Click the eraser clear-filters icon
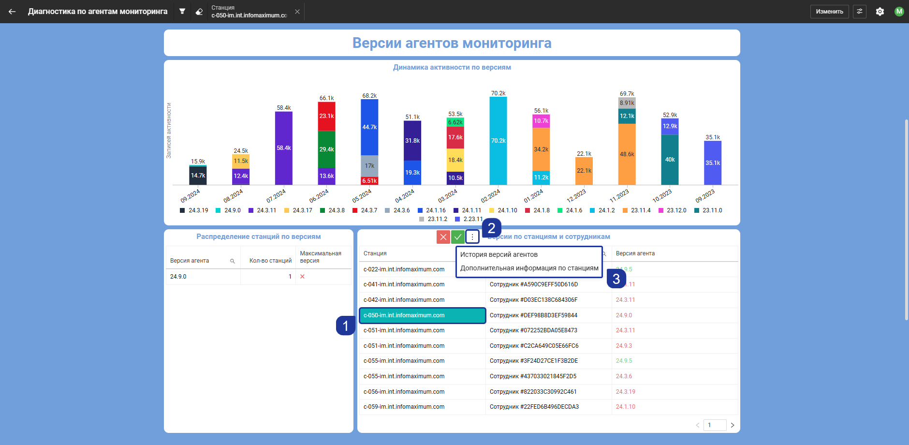Screen dimensions: 909x445 pyautogui.click(x=199, y=12)
